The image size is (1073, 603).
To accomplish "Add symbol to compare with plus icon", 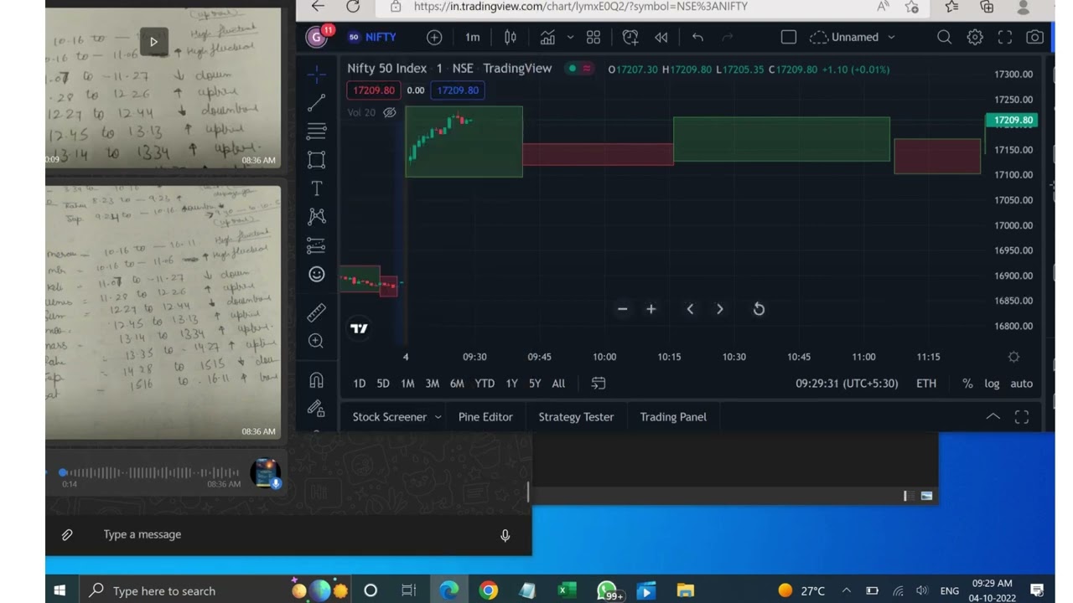I will point(434,37).
